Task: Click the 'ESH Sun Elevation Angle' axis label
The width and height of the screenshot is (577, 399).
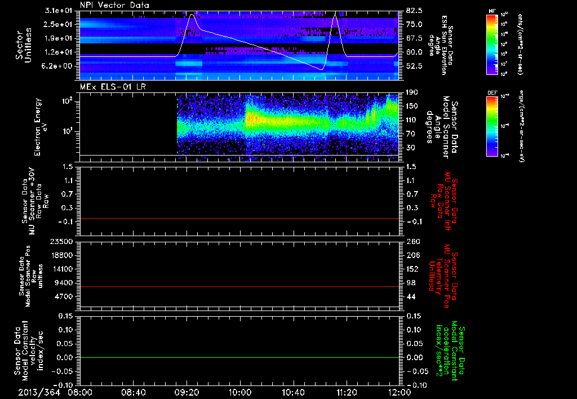Action: point(446,46)
